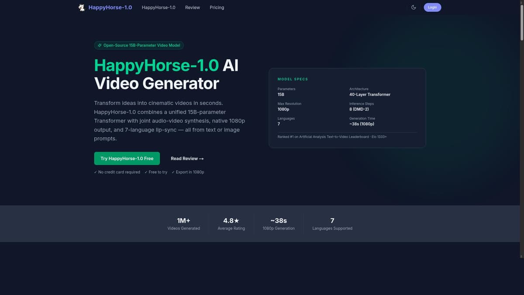Image resolution: width=524 pixels, height=295 pixels.
Task: Toggle dark mode with the moon icon
Action: 414,7
